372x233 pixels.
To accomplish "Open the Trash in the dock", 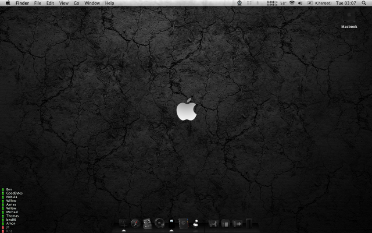I will click(249, 224).
